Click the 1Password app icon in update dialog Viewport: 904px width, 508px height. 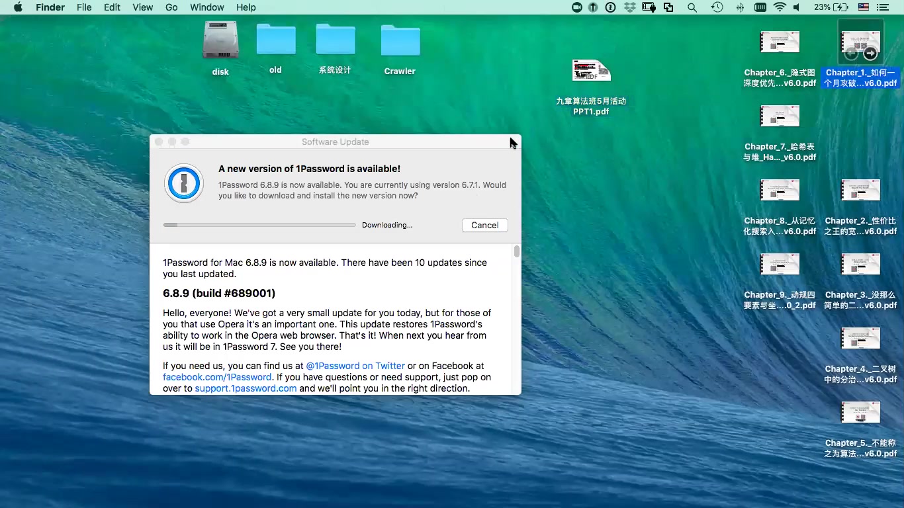[184, 183]
